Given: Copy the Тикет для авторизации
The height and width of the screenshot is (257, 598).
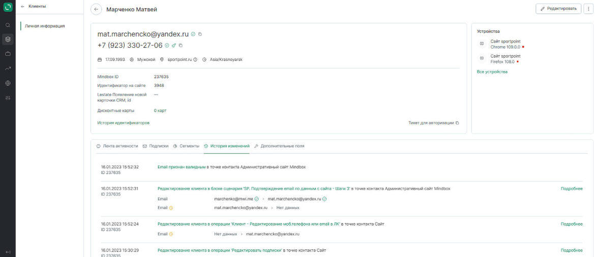Looking at the screenshot, I should (457, 123).
